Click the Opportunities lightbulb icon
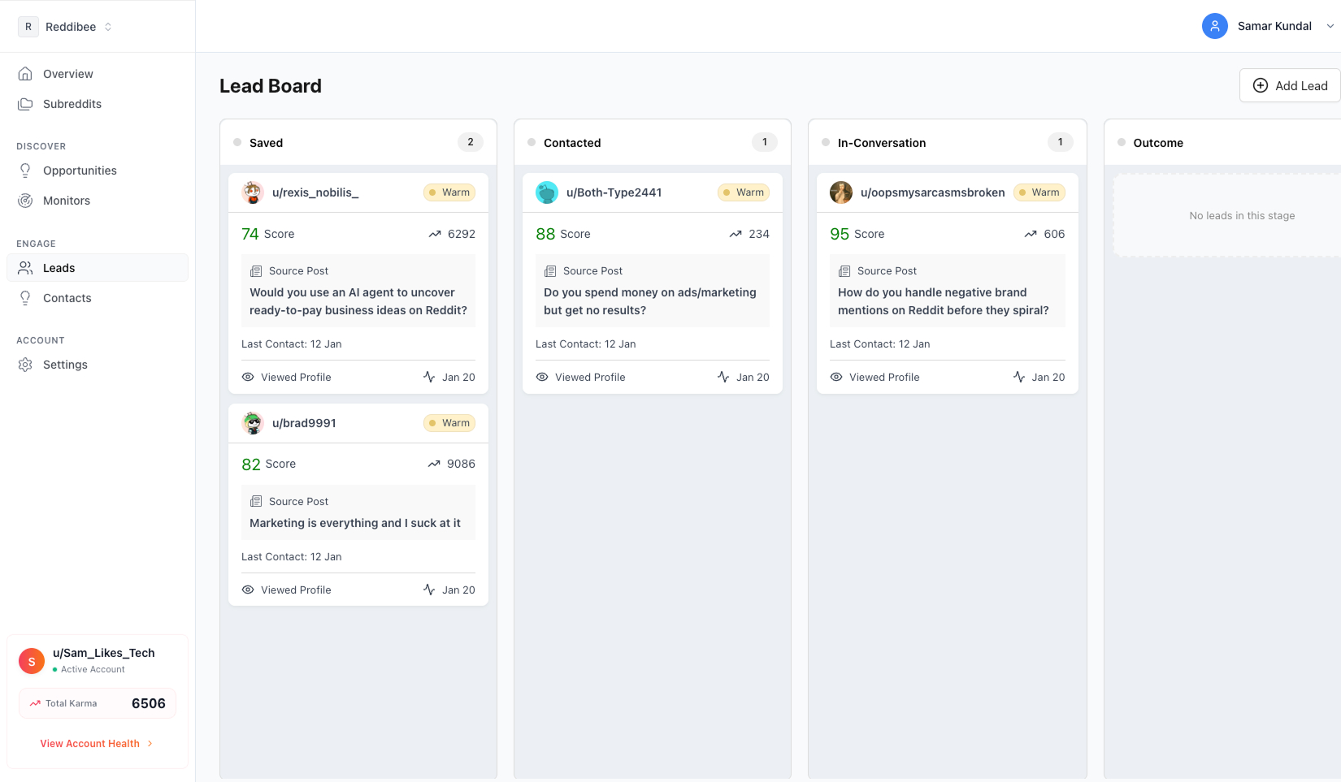Image resolution: width=1341 pixels, height=782 pixels. (26, 171)
